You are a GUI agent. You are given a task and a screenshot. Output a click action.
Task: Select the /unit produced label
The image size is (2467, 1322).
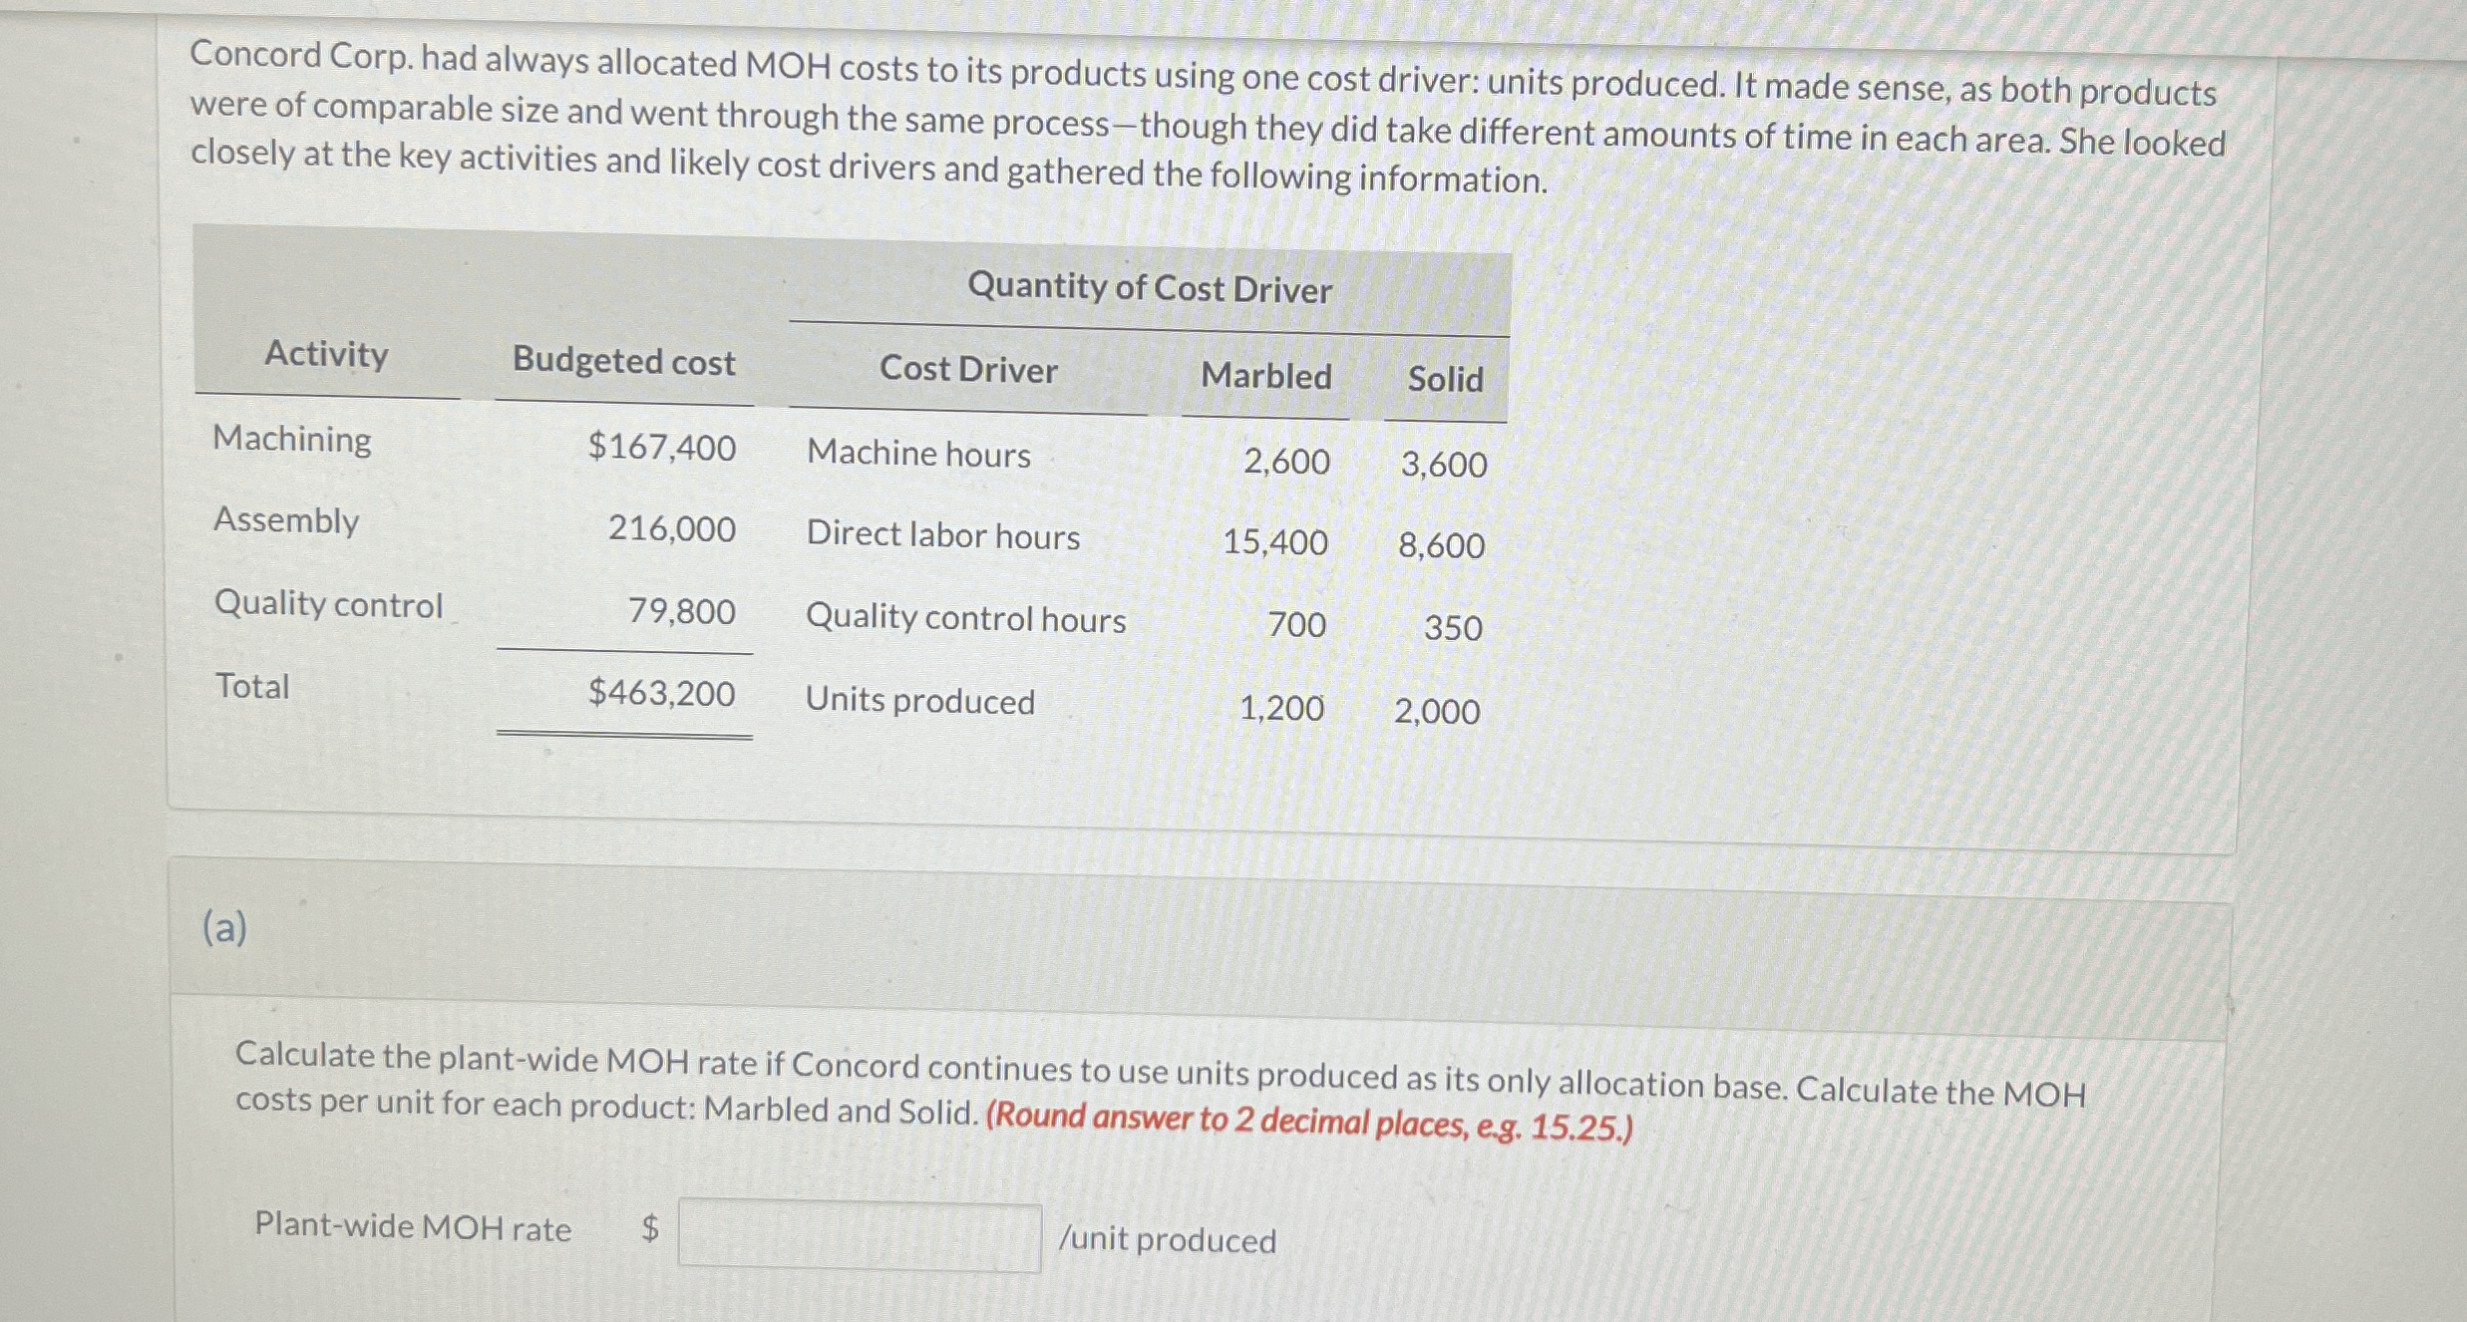click(1169, 1241)
